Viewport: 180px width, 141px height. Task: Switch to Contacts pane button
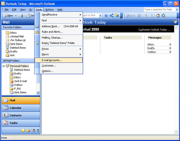click(x=21, y=115)
